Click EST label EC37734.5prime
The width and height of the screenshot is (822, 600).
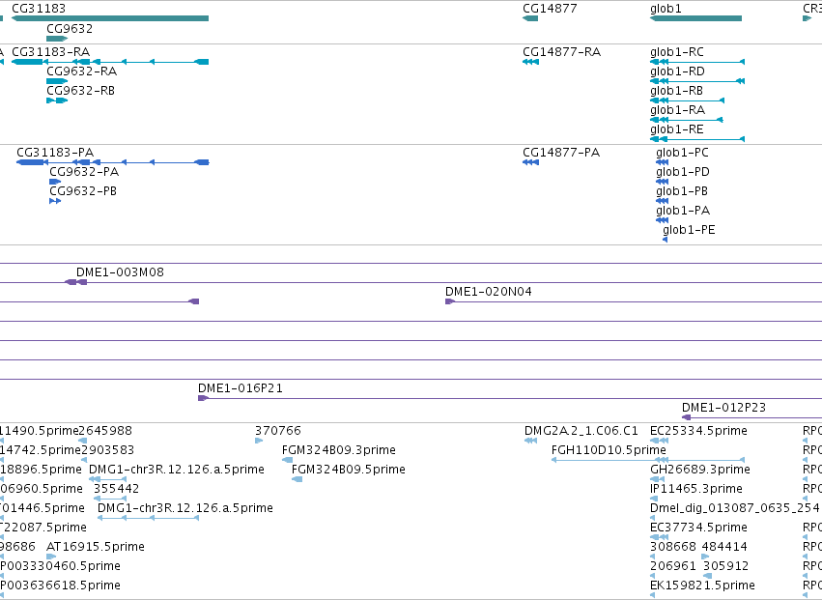[698, 529]
